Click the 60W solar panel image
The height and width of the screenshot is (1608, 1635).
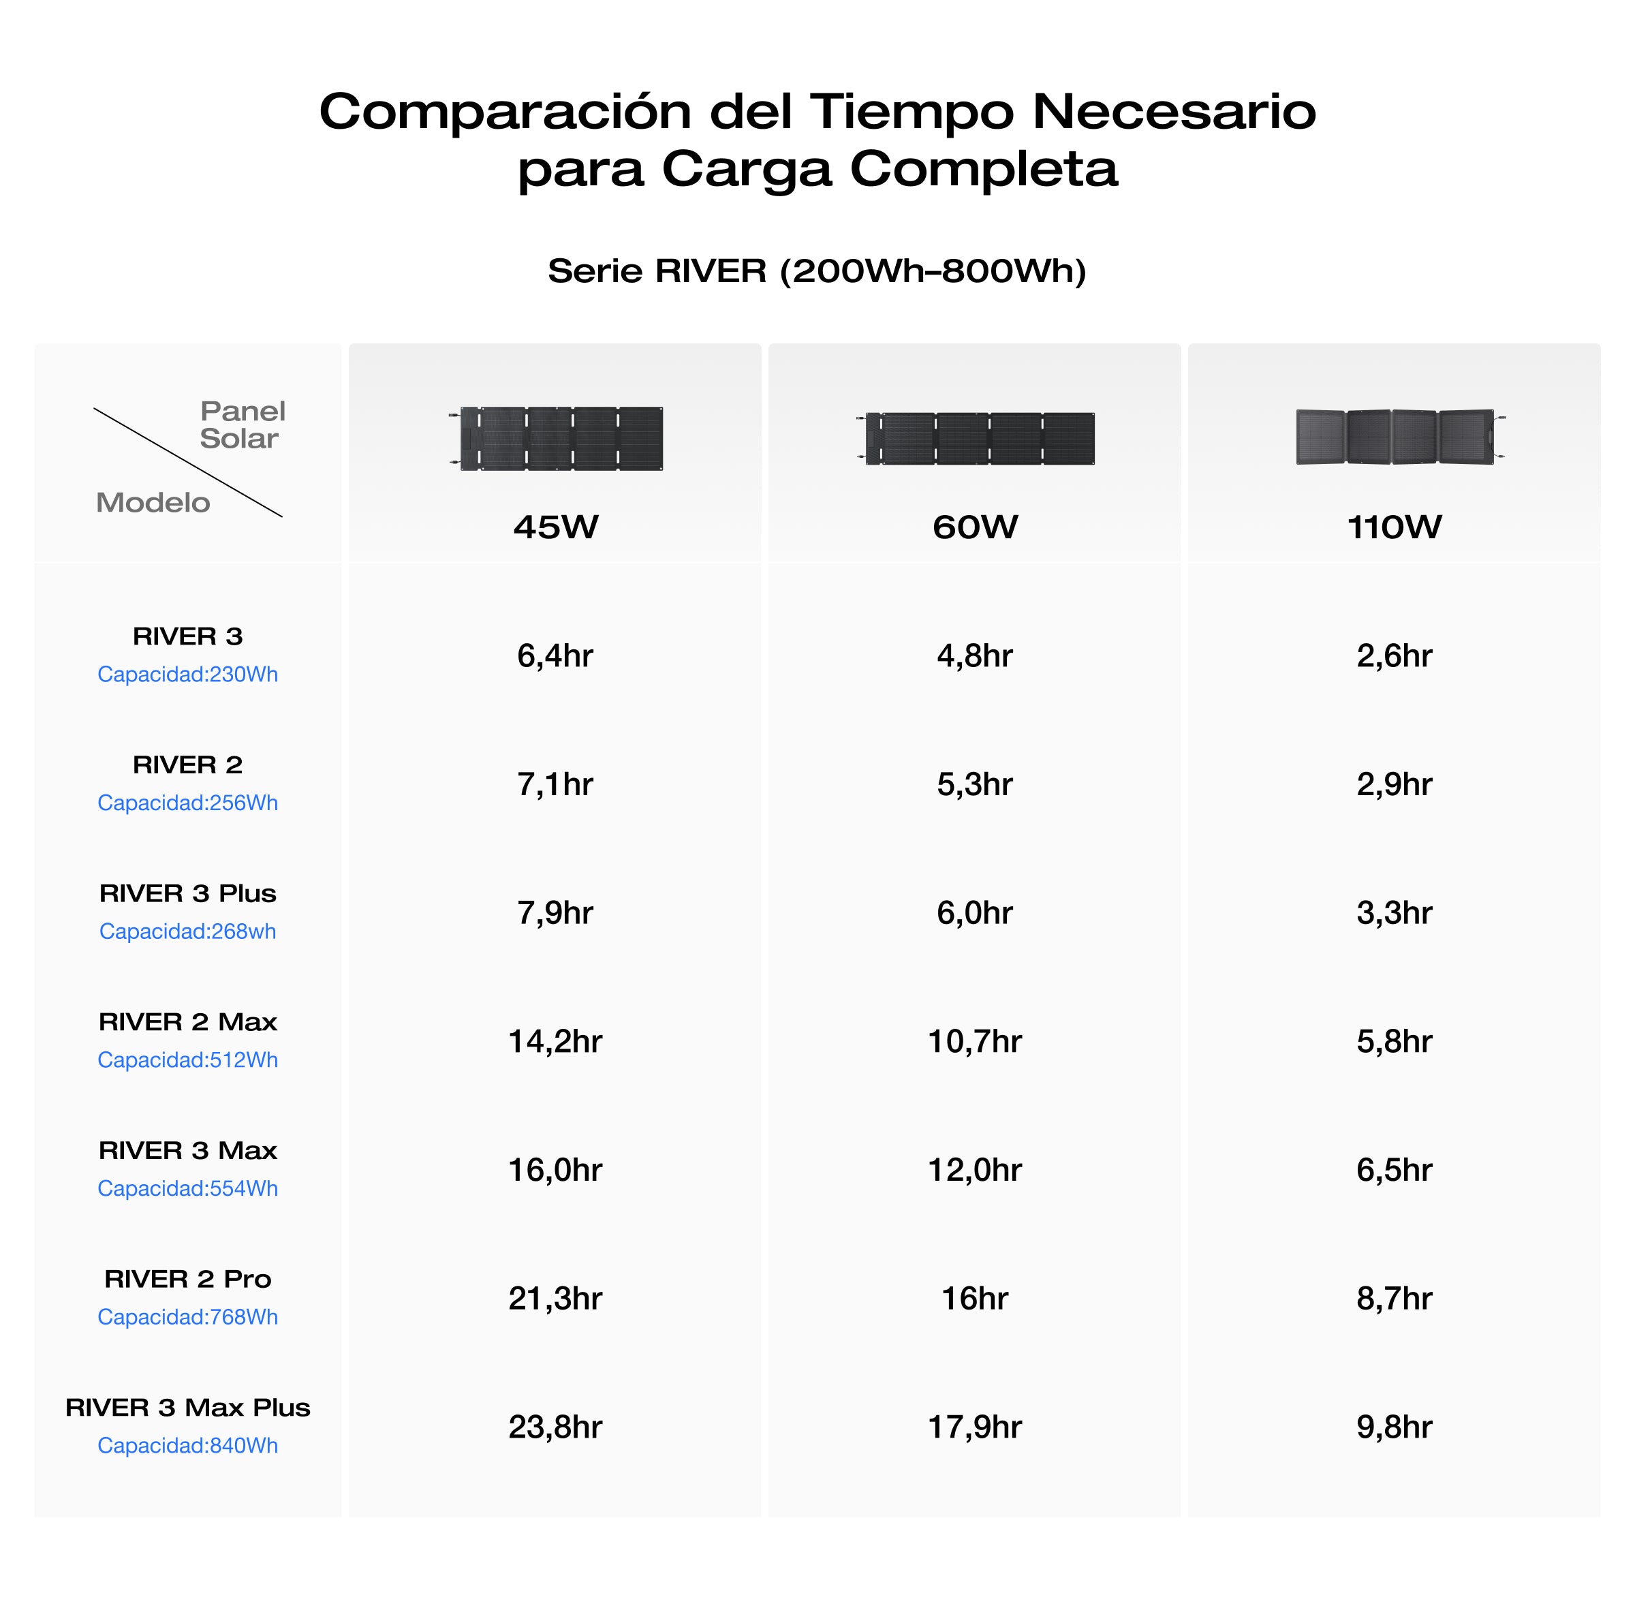click(976, 438)
